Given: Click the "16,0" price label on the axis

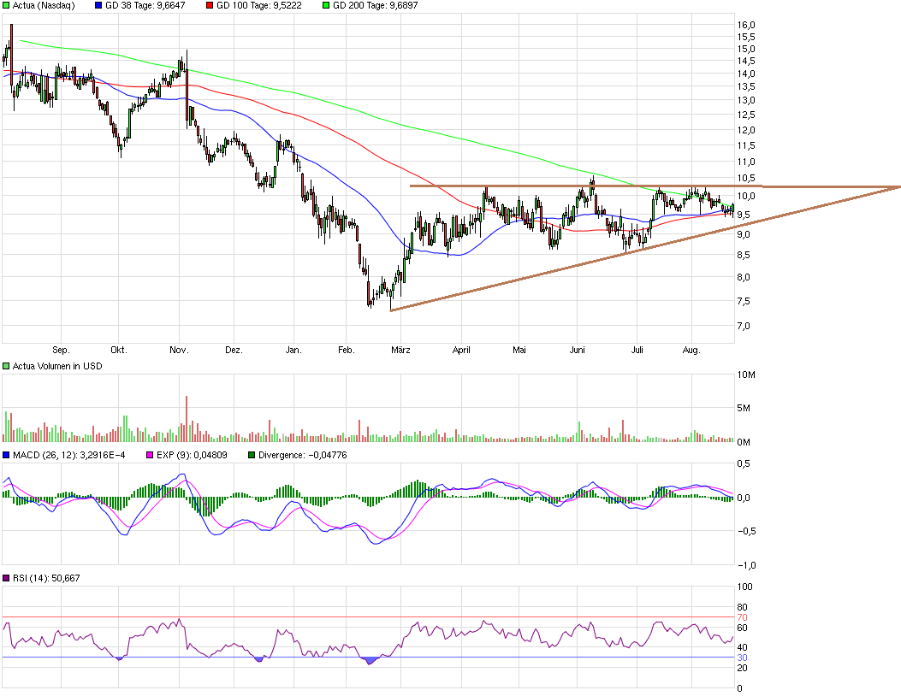Looking at the screenshot, I should click(746, 25).
